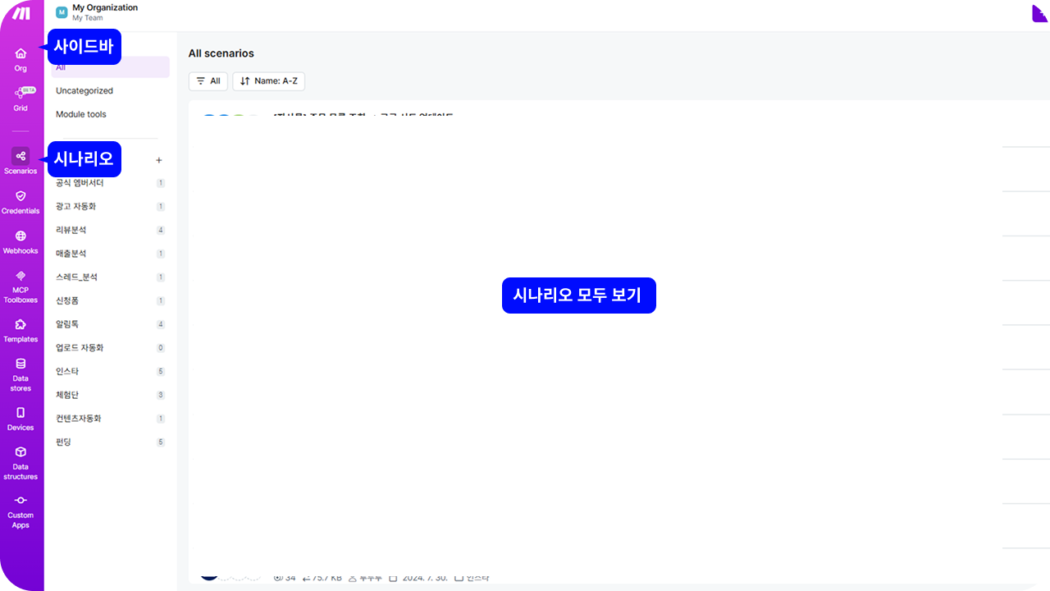
Task: Open the Webhooks globe icon
Action: coord(21,236)
